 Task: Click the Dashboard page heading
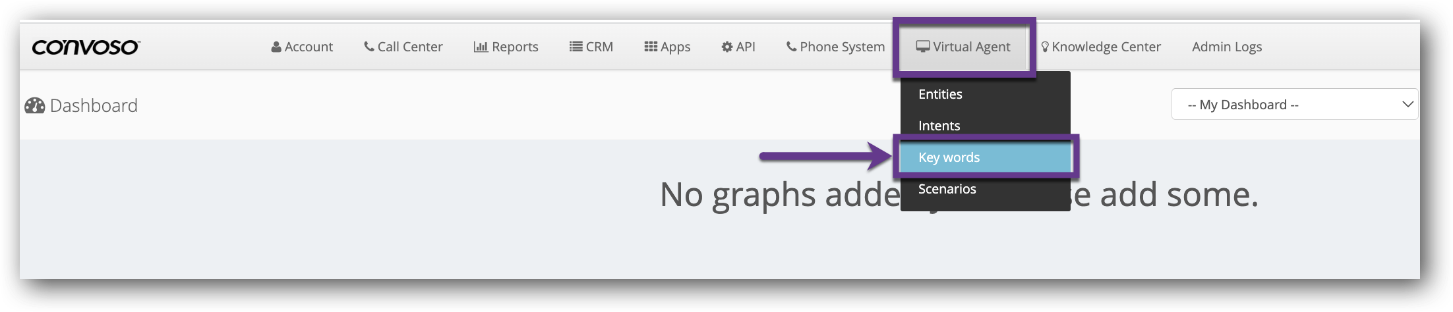[x=94, y=106]
